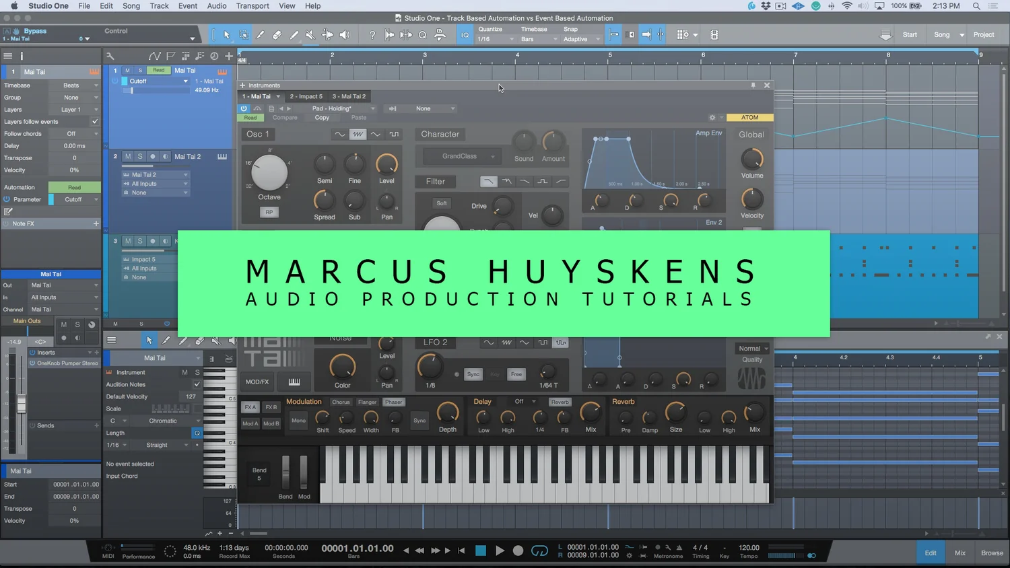Screen dimensions: 1010x568
Task: Click the 4 / 4 Timing signature field
Action: click(700, 548)
